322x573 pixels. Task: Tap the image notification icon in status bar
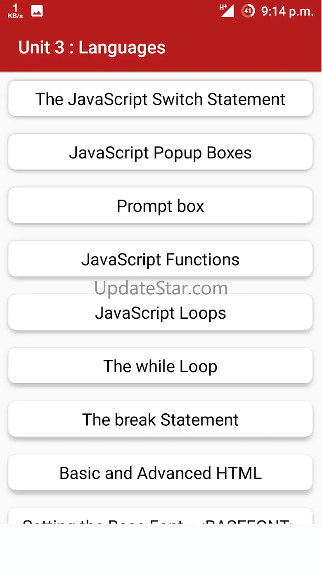37,11
